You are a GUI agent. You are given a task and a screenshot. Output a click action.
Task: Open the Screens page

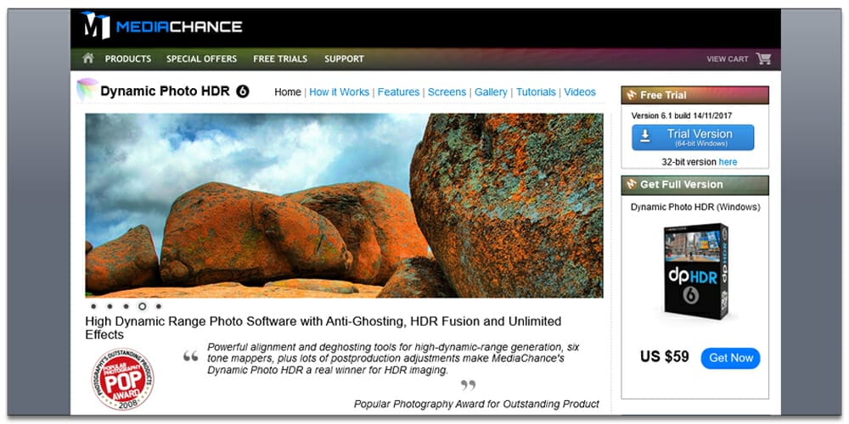447,92
